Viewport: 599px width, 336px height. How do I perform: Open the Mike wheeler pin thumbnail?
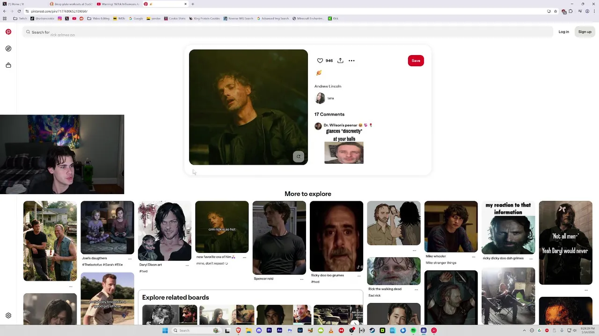click(451, 227)
